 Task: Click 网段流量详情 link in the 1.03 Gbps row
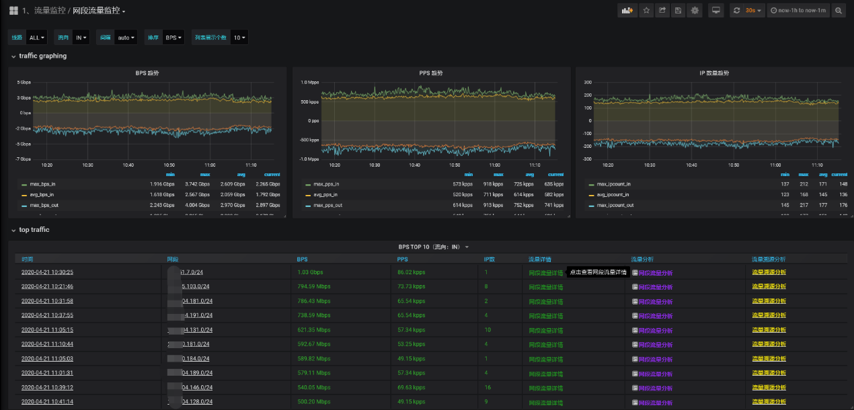tap(545, 273)
